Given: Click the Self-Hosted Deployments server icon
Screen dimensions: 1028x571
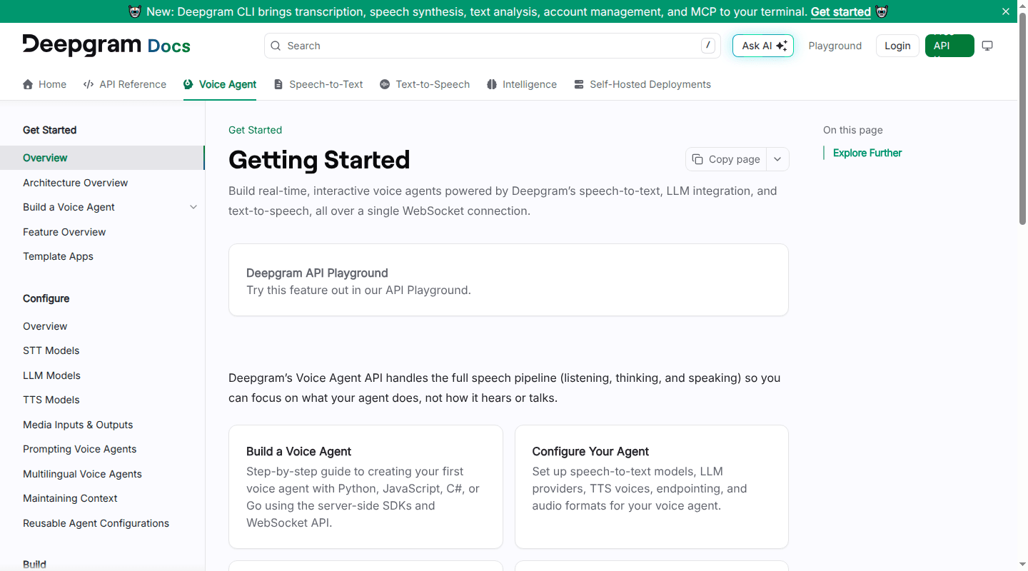Looking at the screenshot, I should 579,84.
